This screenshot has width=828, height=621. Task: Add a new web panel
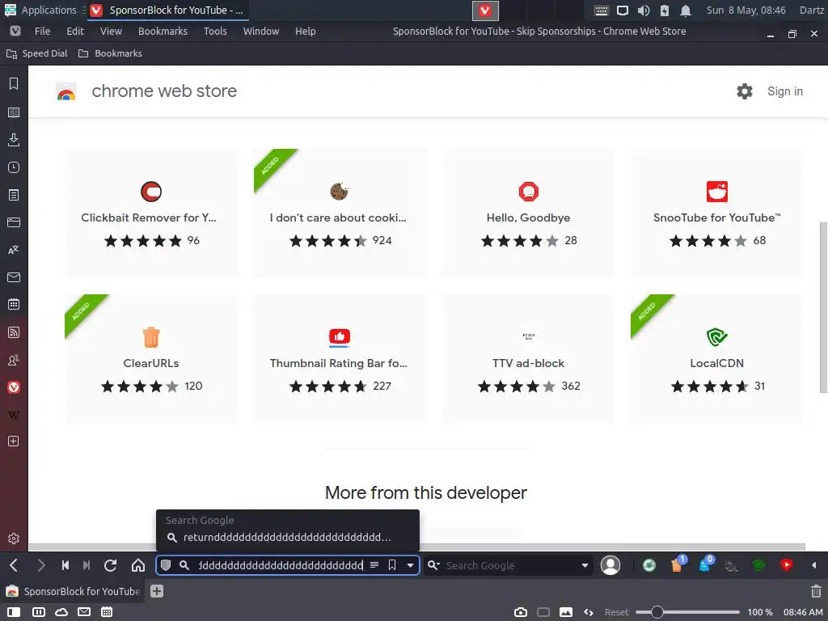pyautogui.click(x=14, y=441)
